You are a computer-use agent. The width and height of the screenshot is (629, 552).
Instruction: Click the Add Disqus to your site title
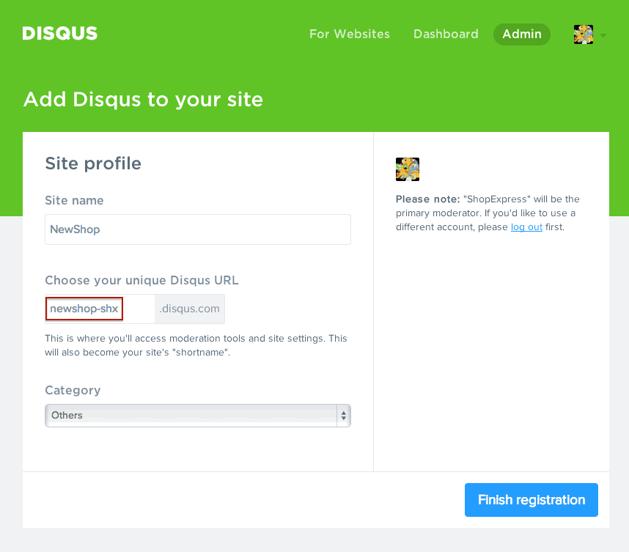143,100
